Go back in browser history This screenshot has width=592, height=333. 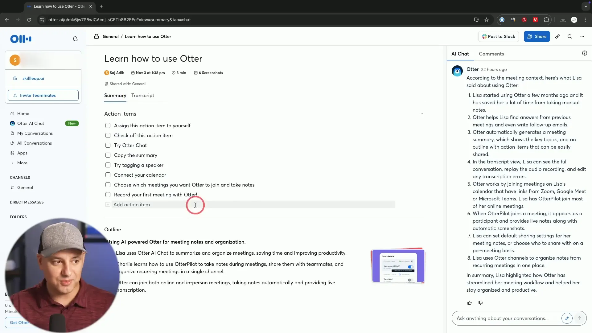[x=7, y=20]
